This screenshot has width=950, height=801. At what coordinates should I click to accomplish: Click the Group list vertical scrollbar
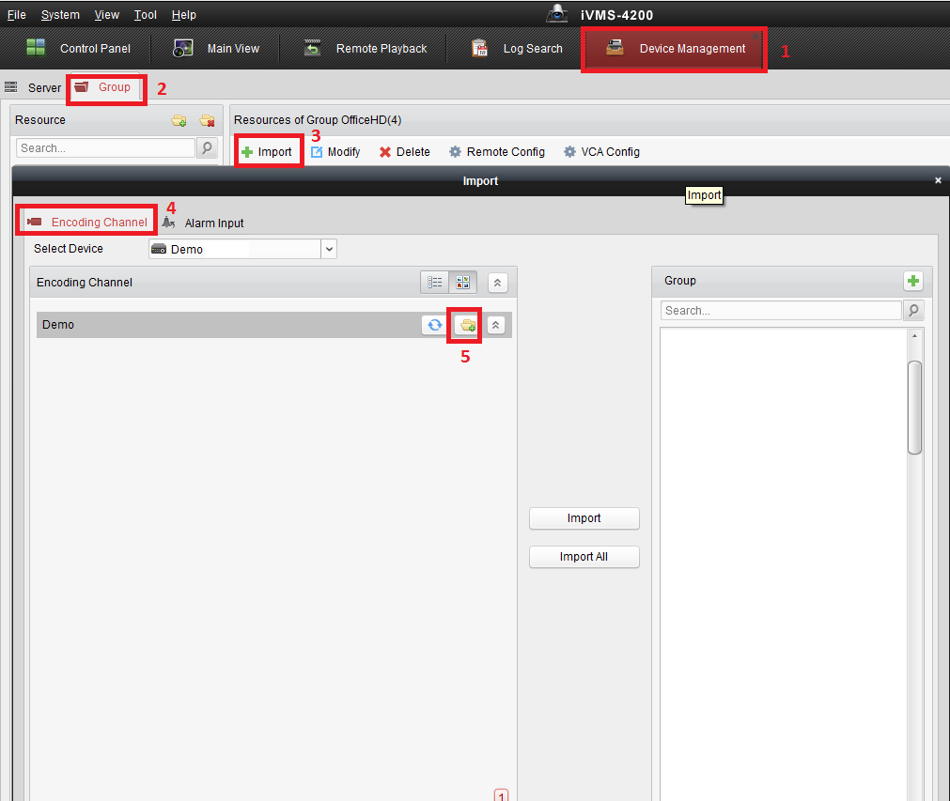(914, 408)
